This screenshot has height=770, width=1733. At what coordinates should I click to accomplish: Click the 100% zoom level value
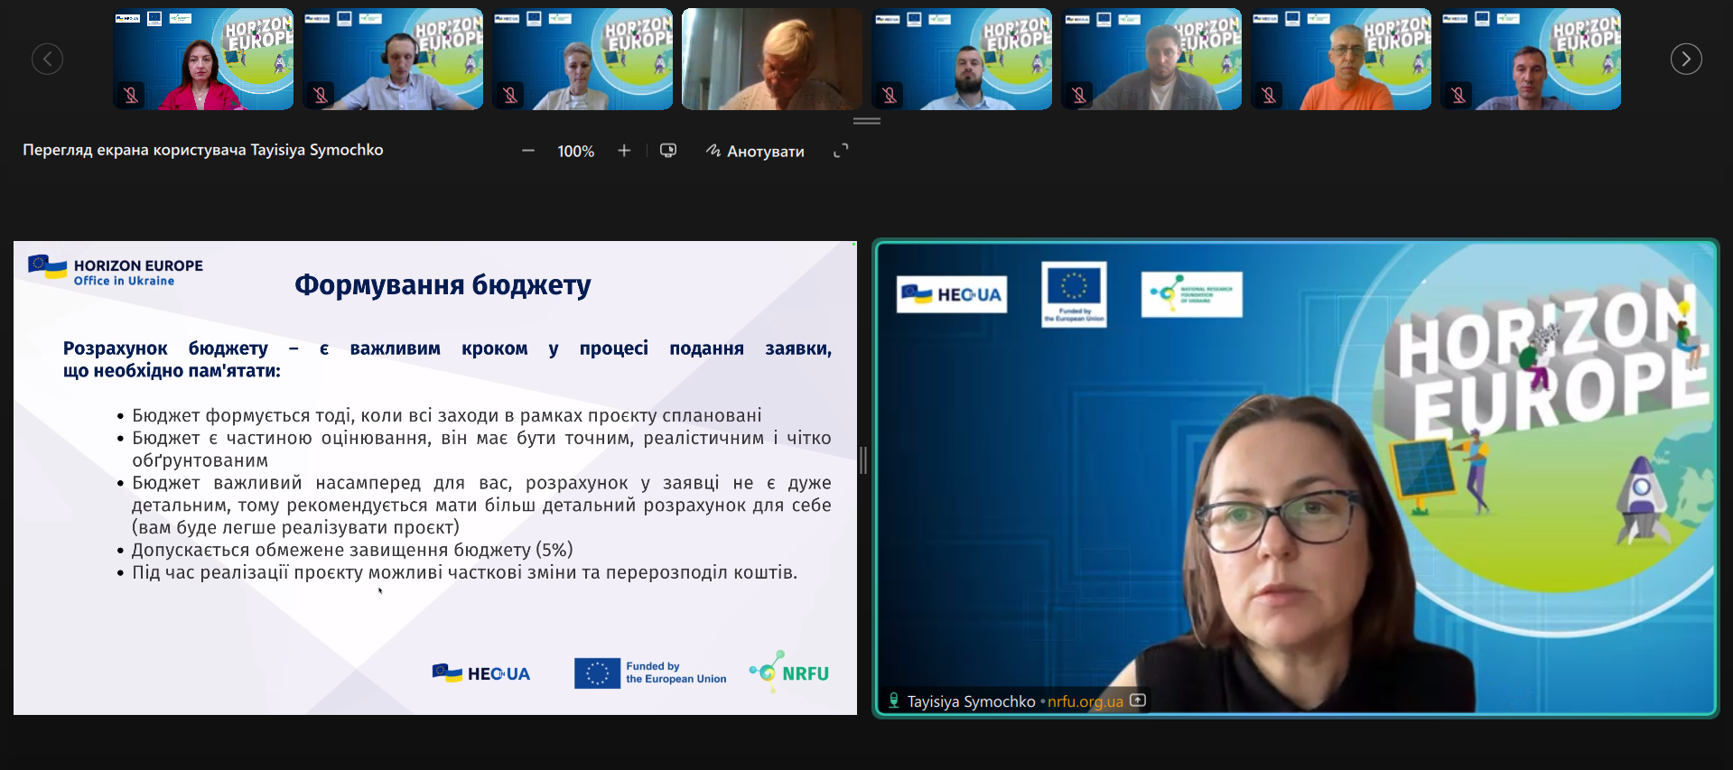pos(576,152)
